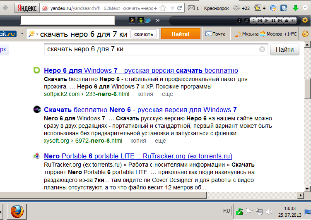Open the softpick2.com Неро 6 result link
Viewport: 311px width, 220px height.
141,70
